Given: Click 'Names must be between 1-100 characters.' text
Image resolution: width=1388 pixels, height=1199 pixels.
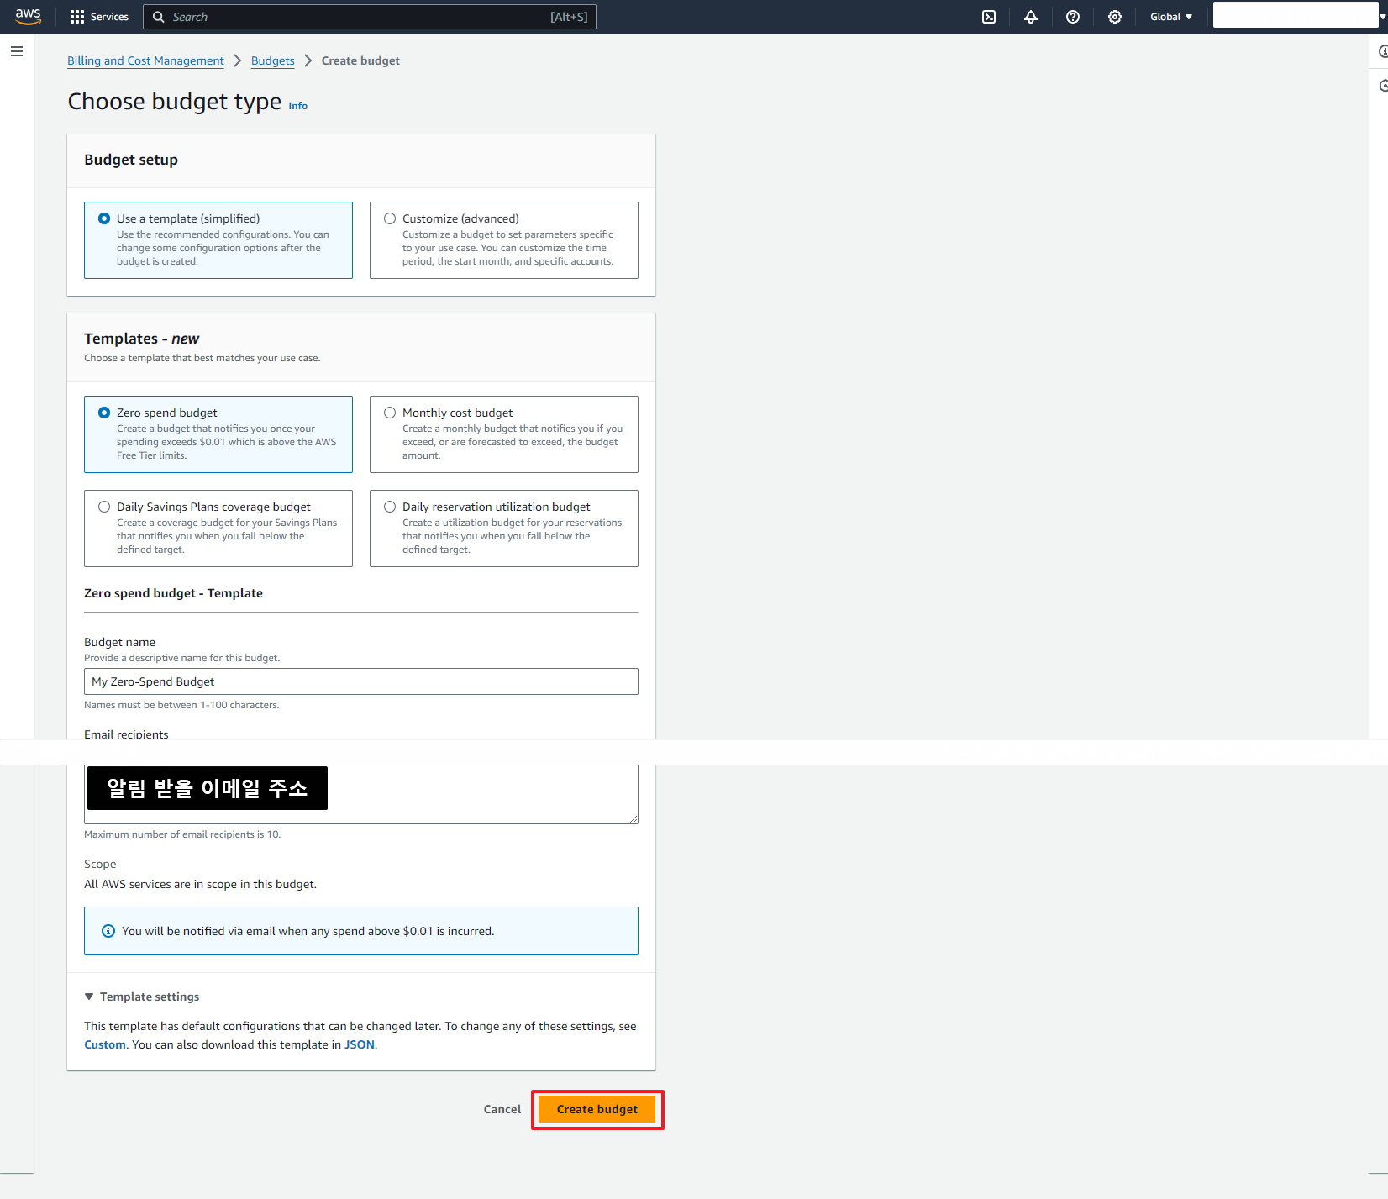Looking at the screenshot, I should 181,705.
